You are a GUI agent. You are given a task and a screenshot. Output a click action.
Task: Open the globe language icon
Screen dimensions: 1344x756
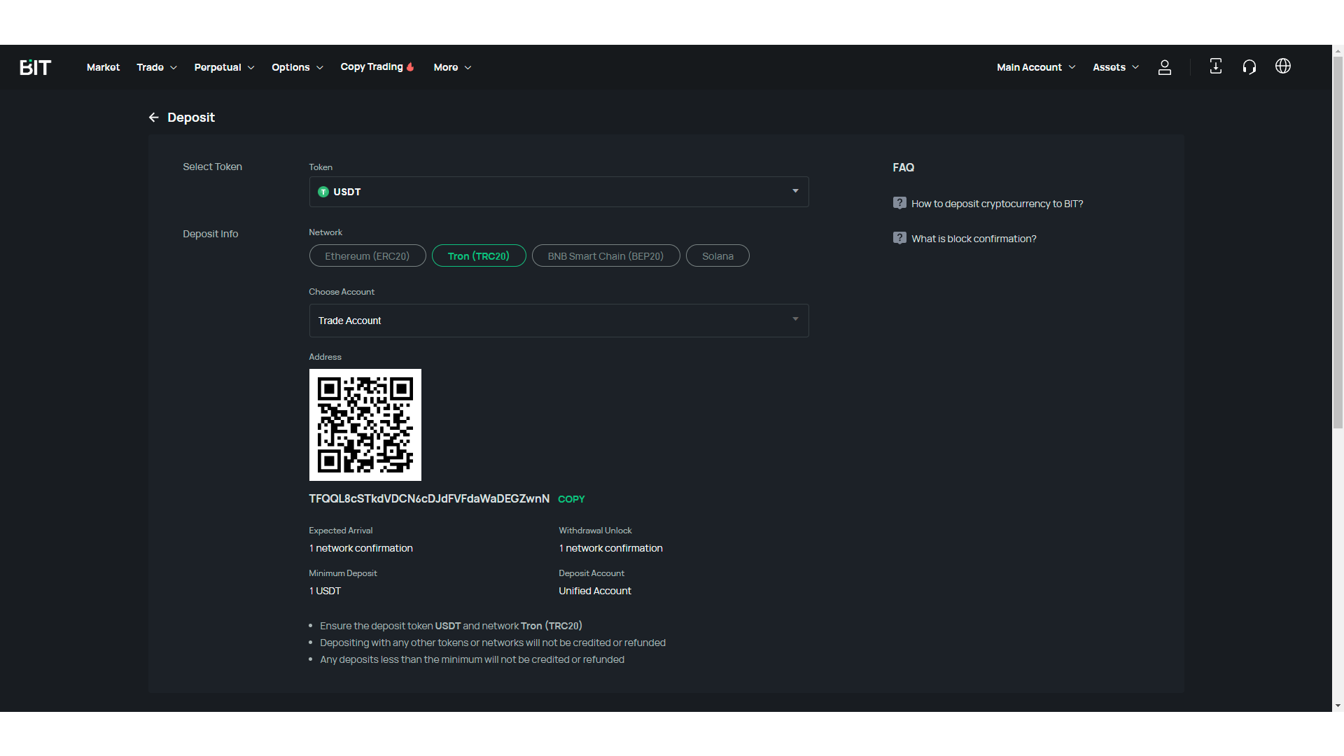(x=1283, y=66)
